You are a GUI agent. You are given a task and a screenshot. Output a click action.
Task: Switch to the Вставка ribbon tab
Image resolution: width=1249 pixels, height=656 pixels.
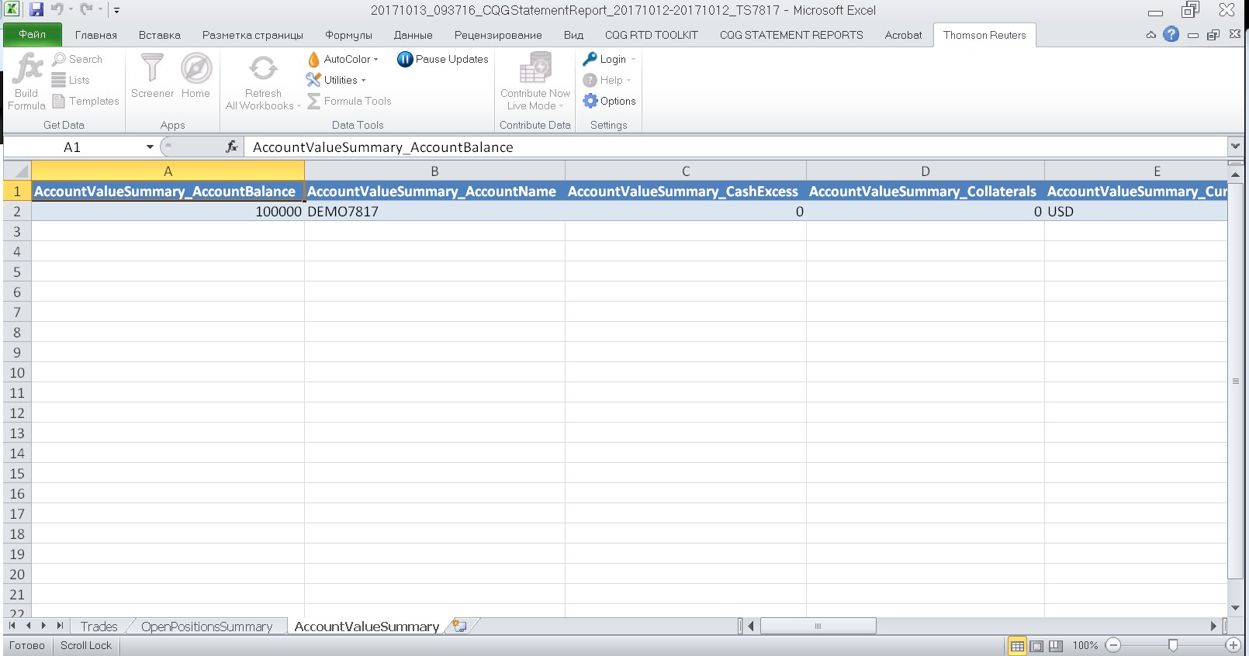160,35
